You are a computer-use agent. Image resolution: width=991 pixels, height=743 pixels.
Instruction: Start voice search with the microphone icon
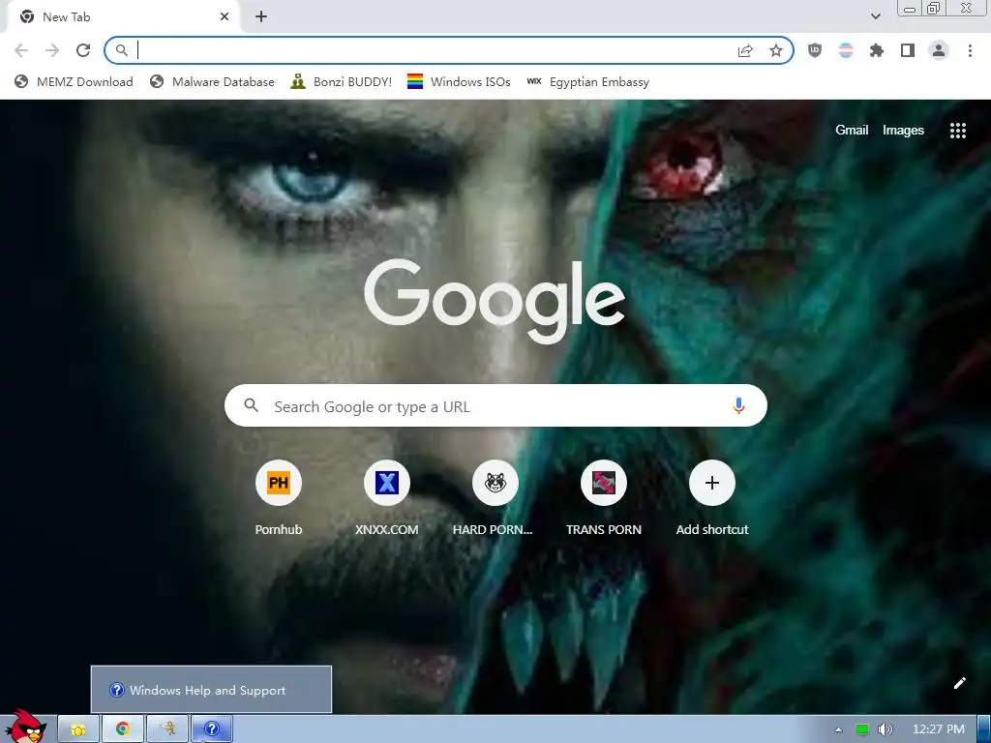click(738, 405)
